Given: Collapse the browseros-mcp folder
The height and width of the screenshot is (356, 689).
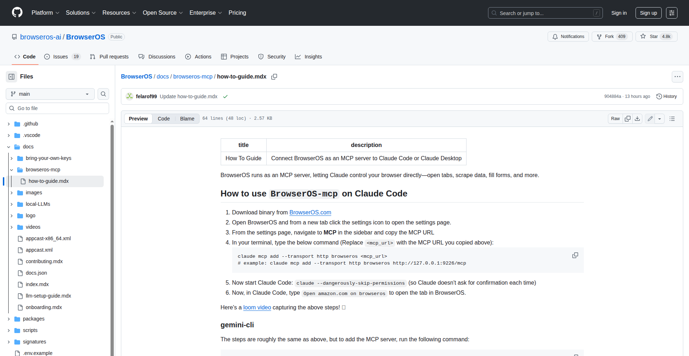Looking at the screenshot, I should (11, 170).
